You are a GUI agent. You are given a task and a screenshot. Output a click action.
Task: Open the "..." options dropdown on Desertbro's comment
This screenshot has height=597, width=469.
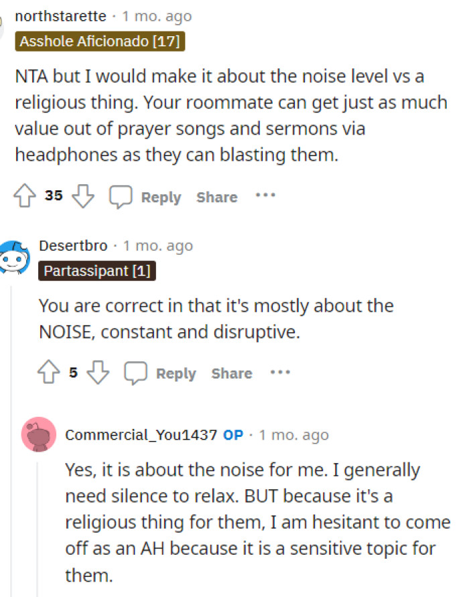(281, 373)
